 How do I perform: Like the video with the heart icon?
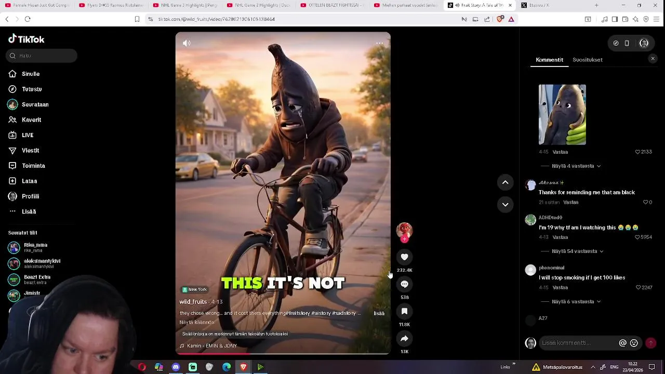404,257
